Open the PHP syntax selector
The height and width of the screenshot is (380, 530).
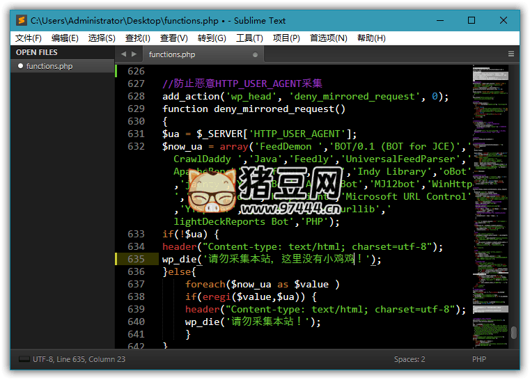coord(479,359)
